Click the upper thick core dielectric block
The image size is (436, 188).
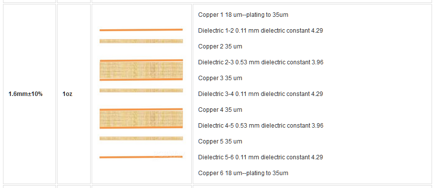(141, 70)
